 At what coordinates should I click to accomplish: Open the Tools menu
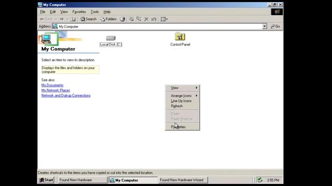(x=94, y=12)
